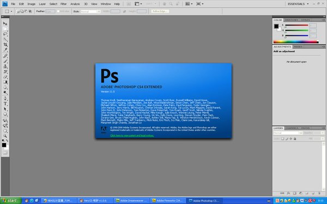Viewport: 327px width, 204px height.
Task: Open the View Extras dropdown
Action: 138,4
